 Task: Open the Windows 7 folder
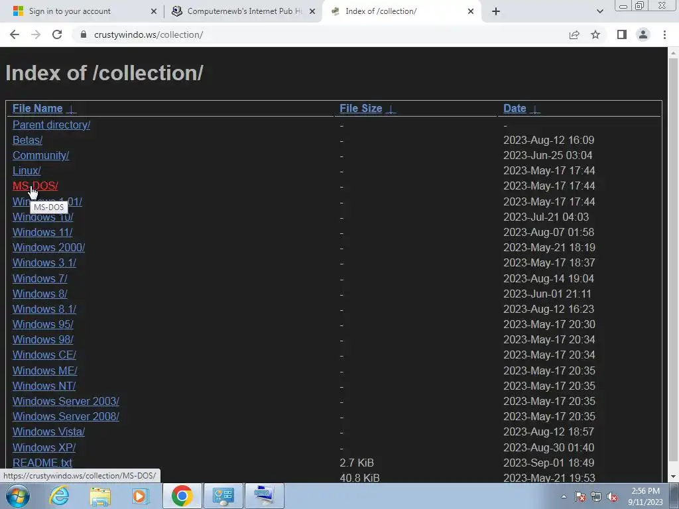point(40,278)
